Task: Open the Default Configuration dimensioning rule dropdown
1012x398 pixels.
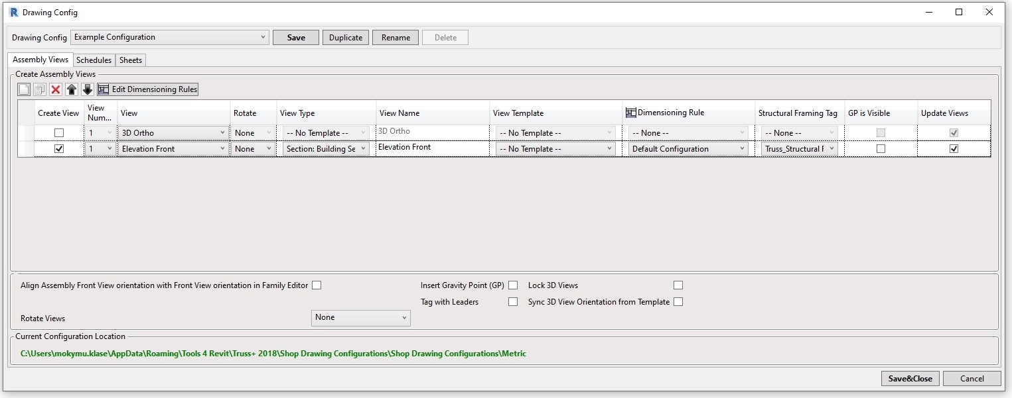Action: pos(687,149)
